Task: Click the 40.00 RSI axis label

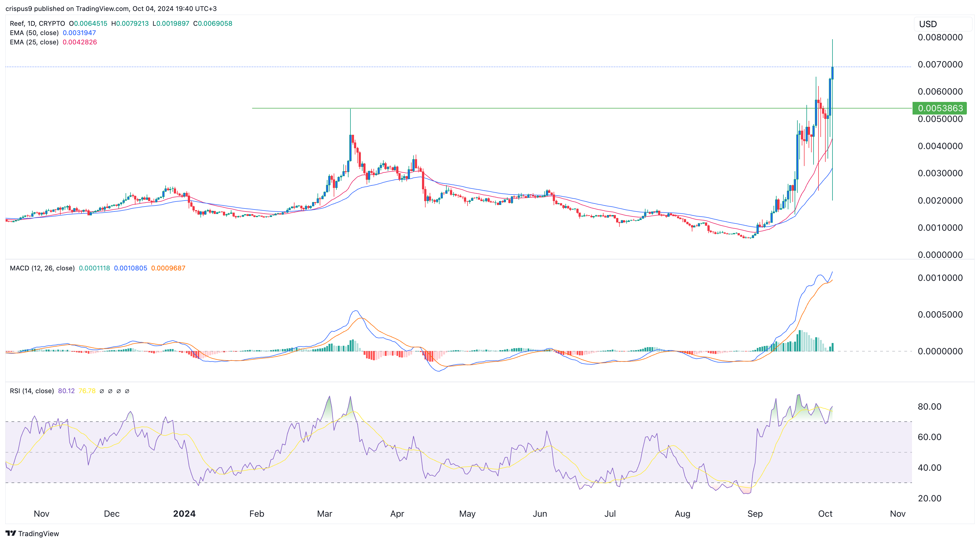Action: [x=929, y=468]
